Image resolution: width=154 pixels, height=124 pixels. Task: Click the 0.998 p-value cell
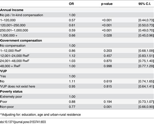[108, 66]
